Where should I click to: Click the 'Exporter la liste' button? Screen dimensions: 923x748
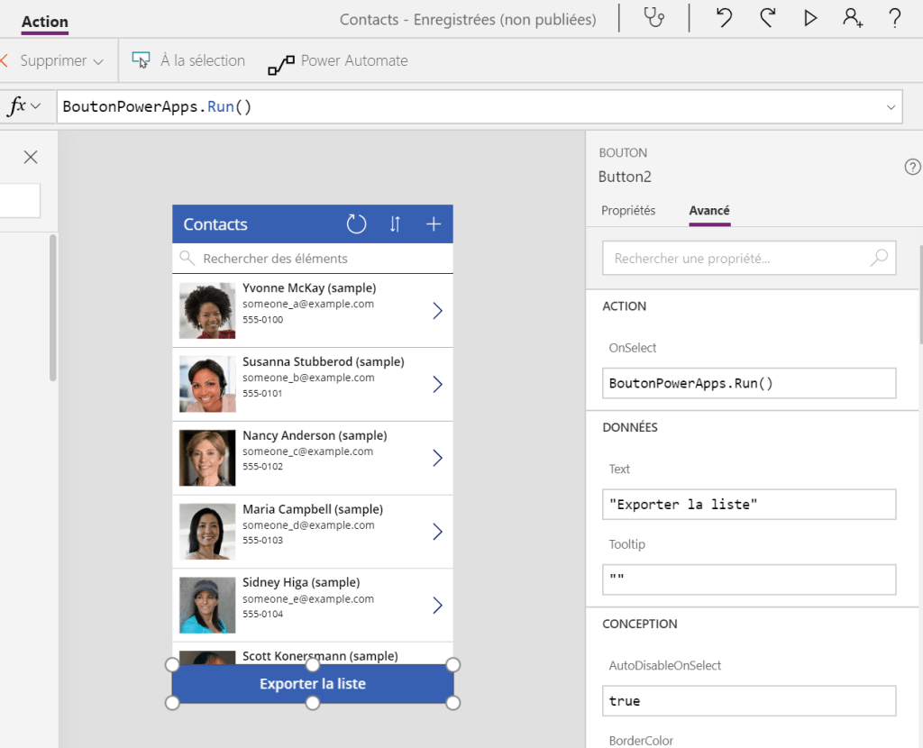click(x=312, y=683)
